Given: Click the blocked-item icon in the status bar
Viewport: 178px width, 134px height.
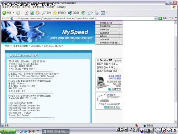Looking at the screenshot, I should point(136,125).
